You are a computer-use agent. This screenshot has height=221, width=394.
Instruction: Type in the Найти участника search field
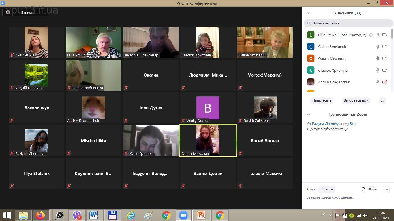(348, 23)
